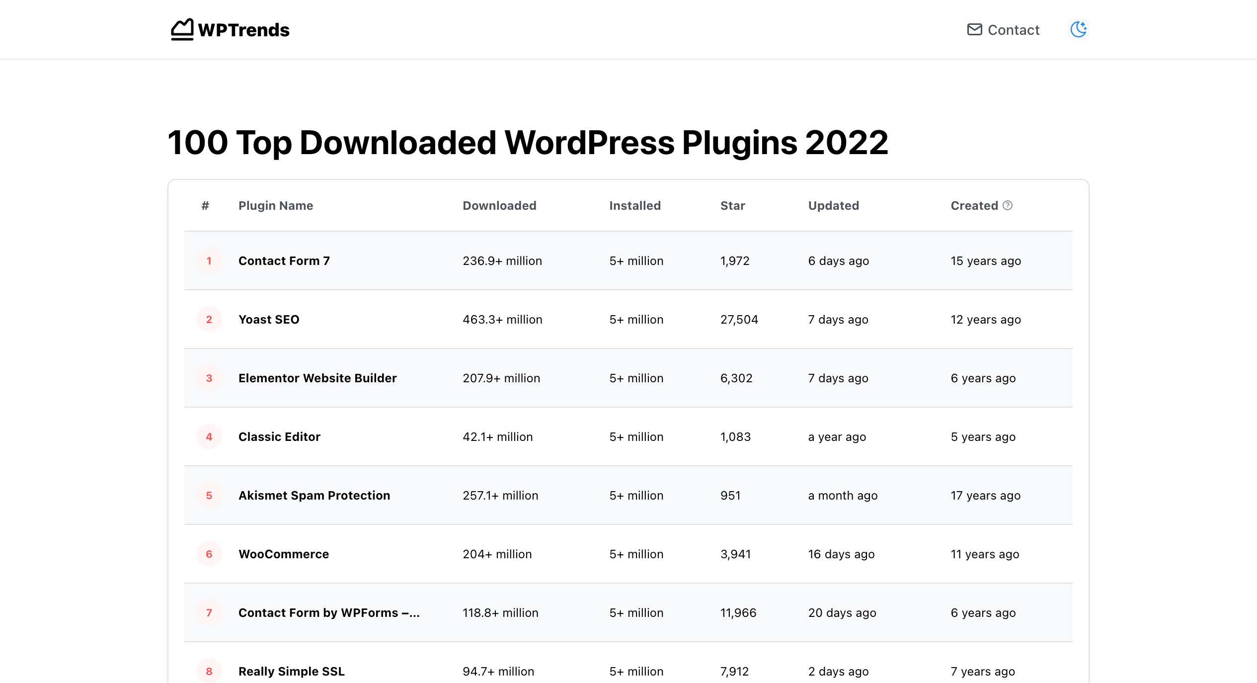Select the 207.9+ million download value
This screenshot has width=1257, height=683.
(x=501, y=378)
